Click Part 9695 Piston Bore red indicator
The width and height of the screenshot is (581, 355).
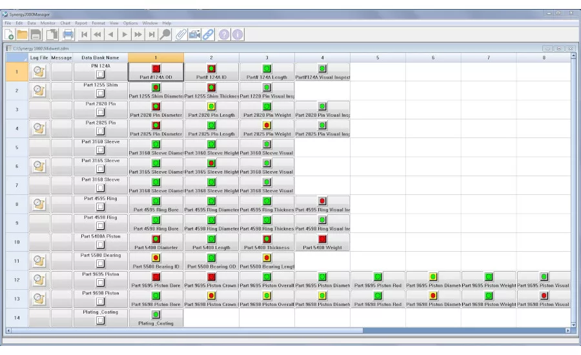[x=156, y=277]
